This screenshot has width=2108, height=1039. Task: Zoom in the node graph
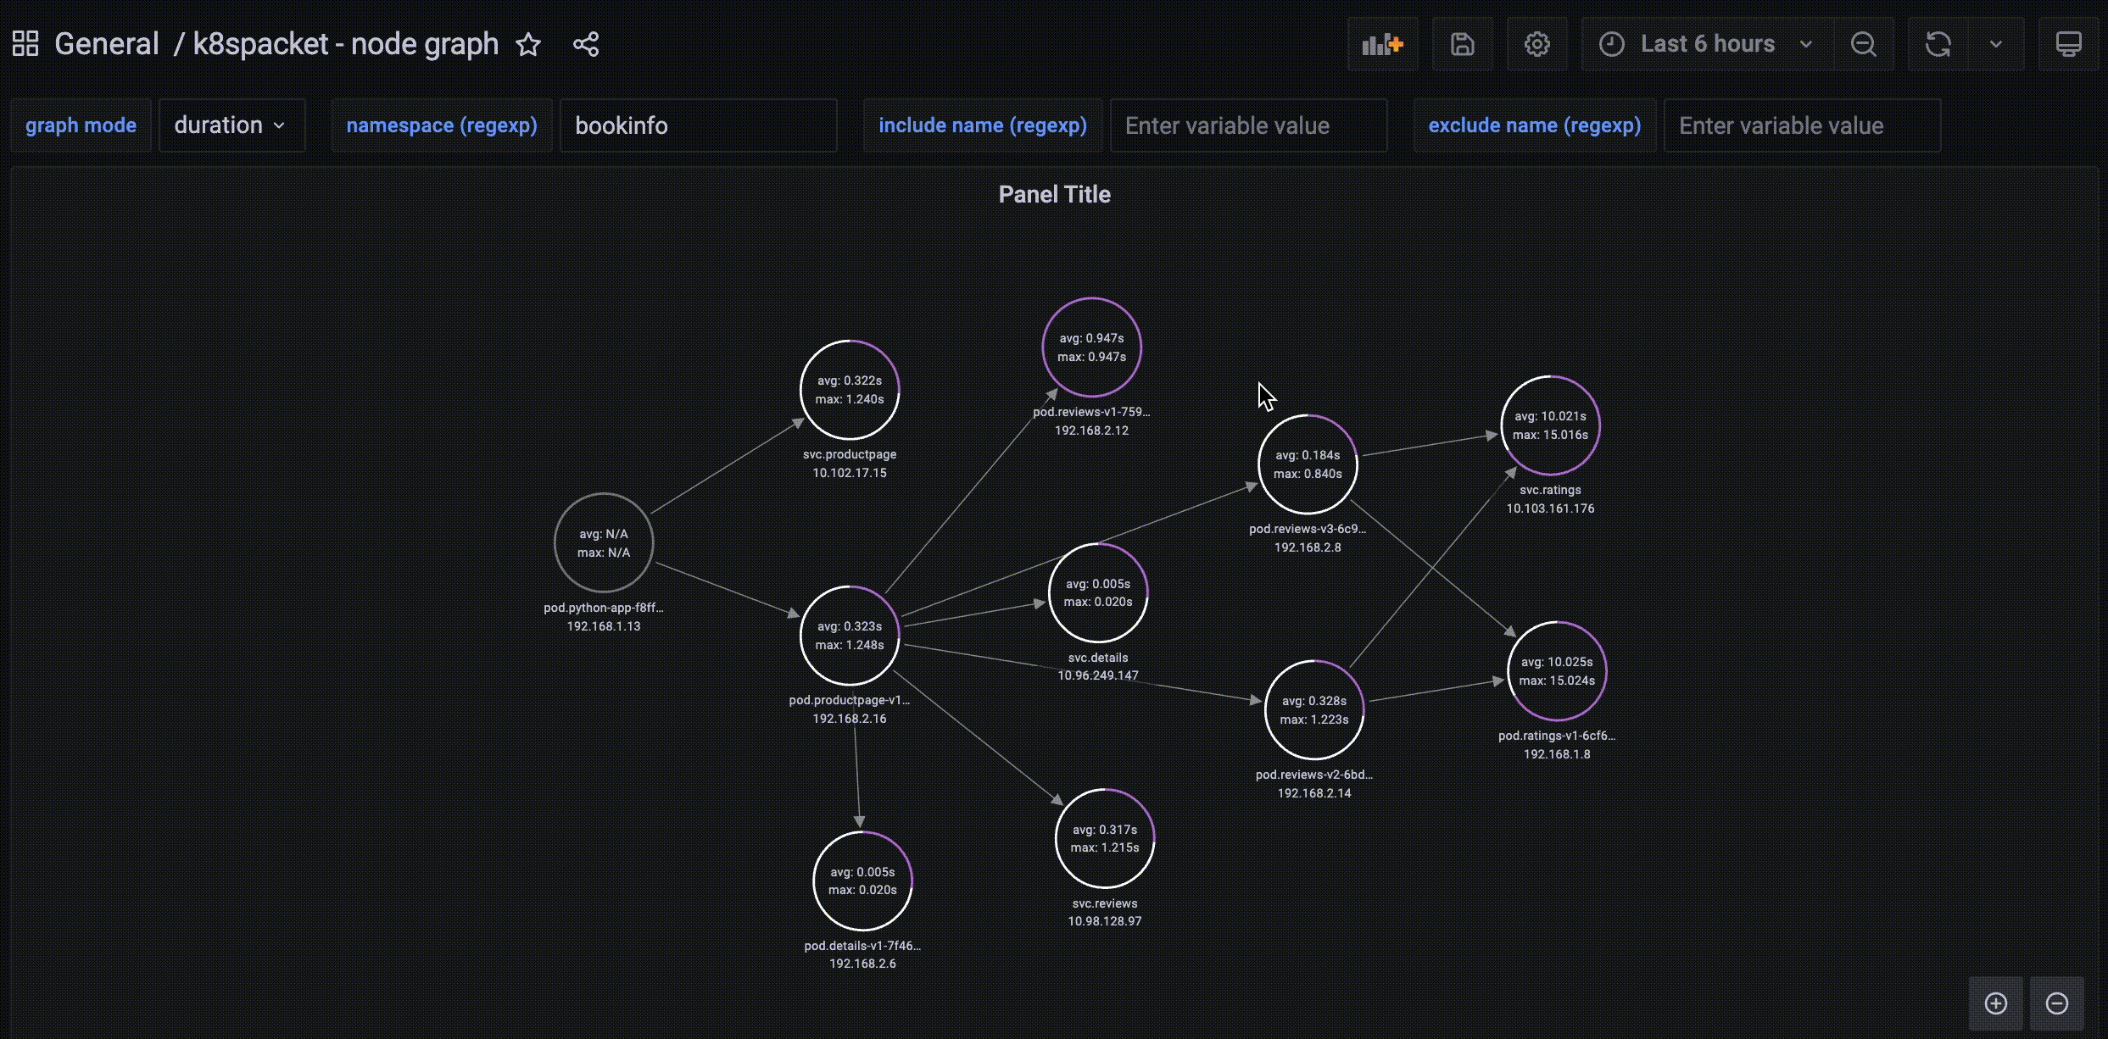click(1996, 1003)
